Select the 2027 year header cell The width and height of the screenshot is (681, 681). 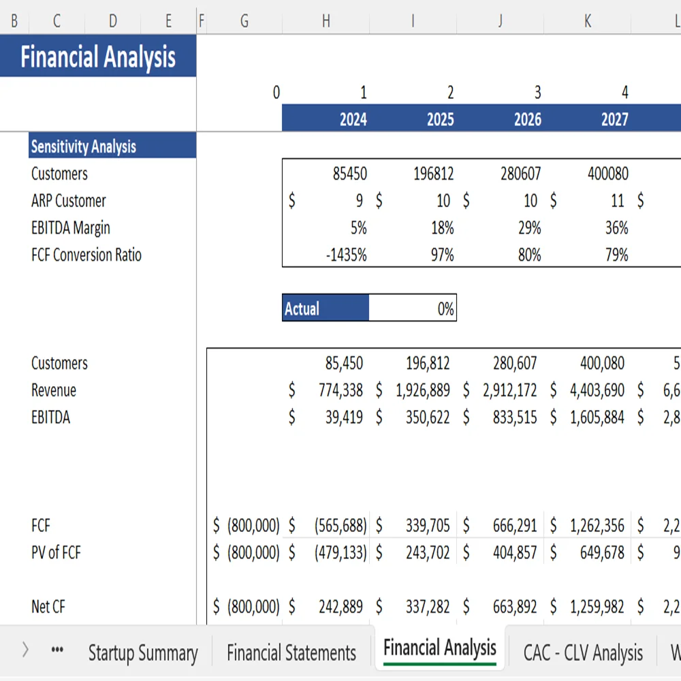pos(615,119)
